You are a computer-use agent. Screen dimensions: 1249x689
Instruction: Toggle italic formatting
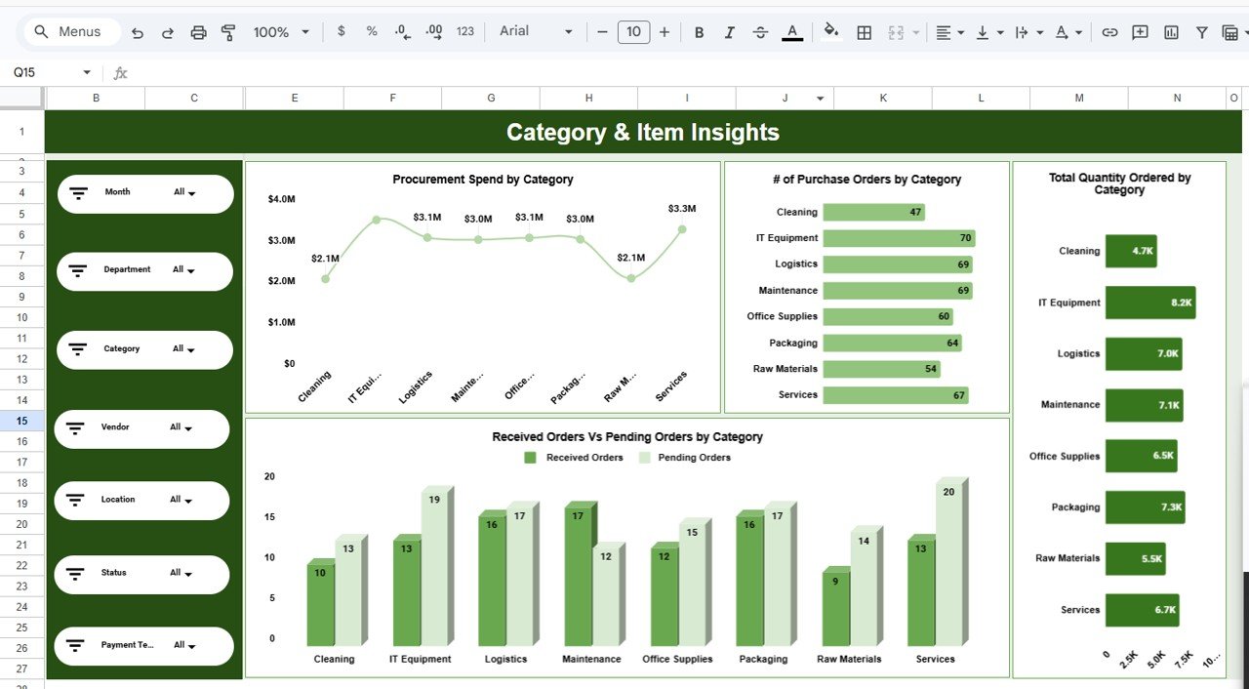click(x=729, y=31)
